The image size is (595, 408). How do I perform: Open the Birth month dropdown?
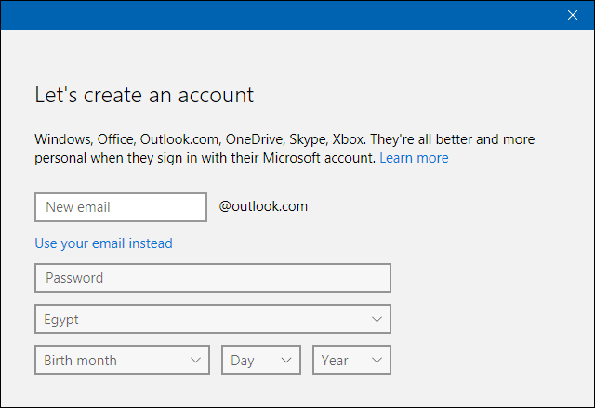(122, 360)
